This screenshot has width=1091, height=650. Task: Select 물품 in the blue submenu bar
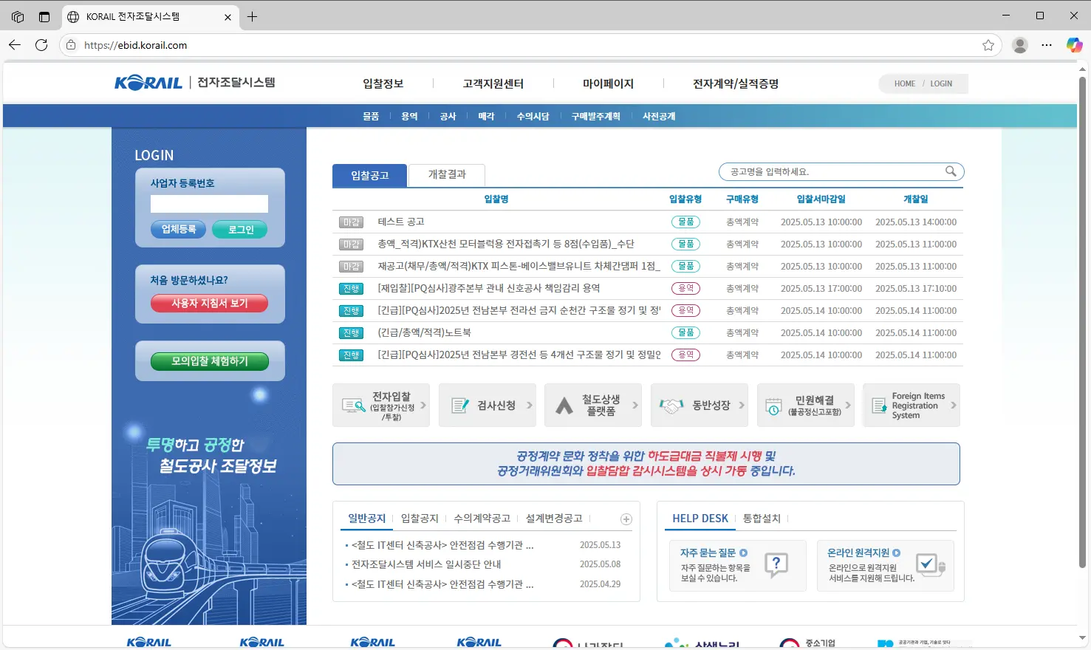tap(371, 116)
